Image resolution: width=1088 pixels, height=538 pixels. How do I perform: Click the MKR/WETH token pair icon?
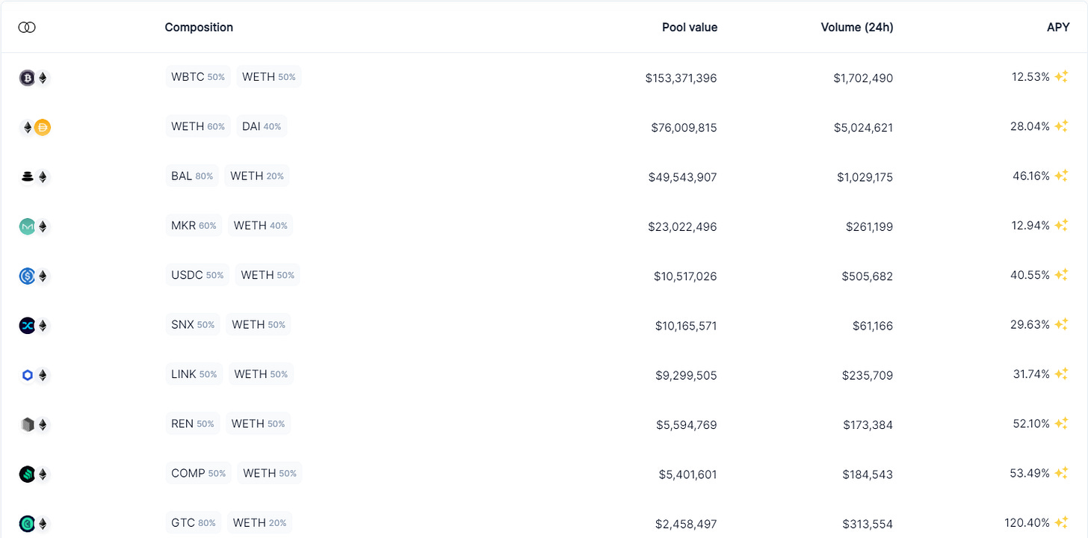tap(34, 226)
